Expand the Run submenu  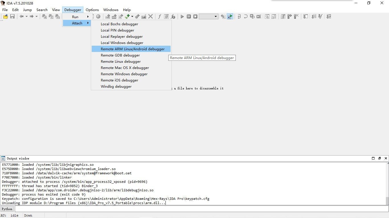[77, 17]
